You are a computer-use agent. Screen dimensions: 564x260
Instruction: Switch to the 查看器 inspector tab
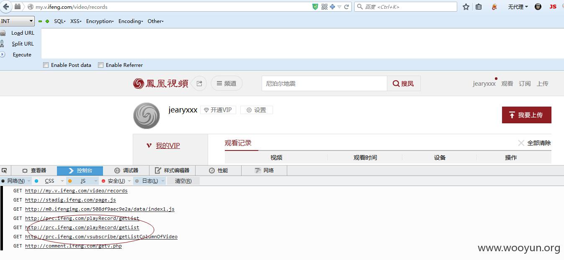coord(34,171)
